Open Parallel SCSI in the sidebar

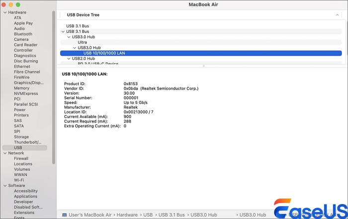(x=26, y=105)
